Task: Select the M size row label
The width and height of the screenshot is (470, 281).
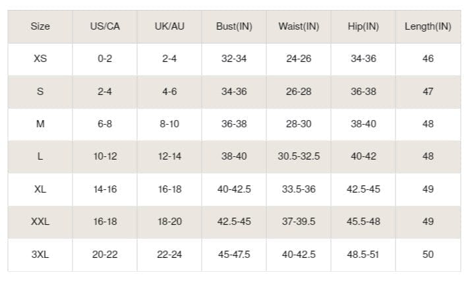Action: point(40,124)
